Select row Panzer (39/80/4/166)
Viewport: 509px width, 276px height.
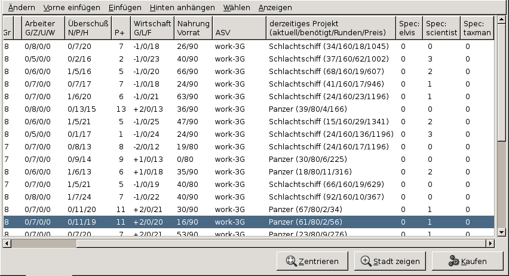tap(249, 109)
